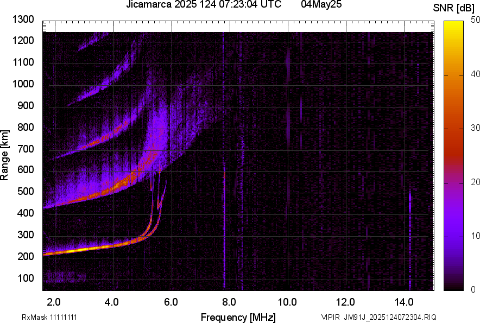Click the range tick label '200'
The image size is (480, 323).
[26, 256]
